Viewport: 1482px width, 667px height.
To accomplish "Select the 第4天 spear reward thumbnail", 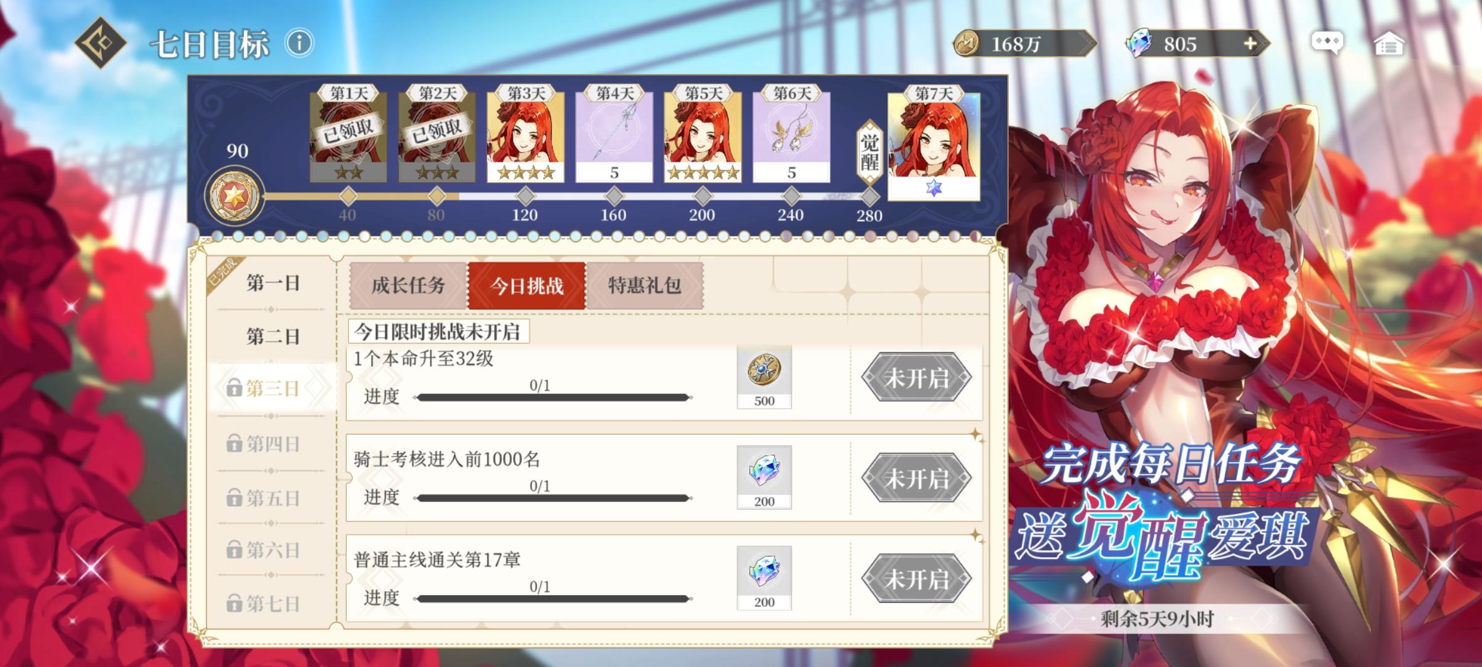I will tap(614, 136).
